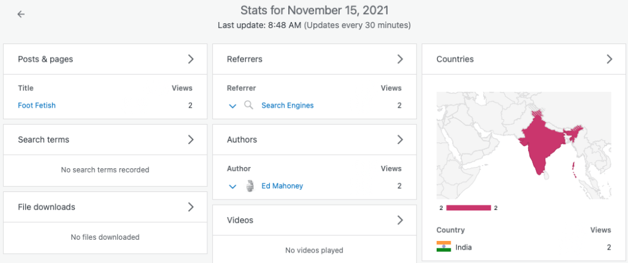Click the India flag icon
The height and width of the screenshot is (263, 628).
(443, 247)
